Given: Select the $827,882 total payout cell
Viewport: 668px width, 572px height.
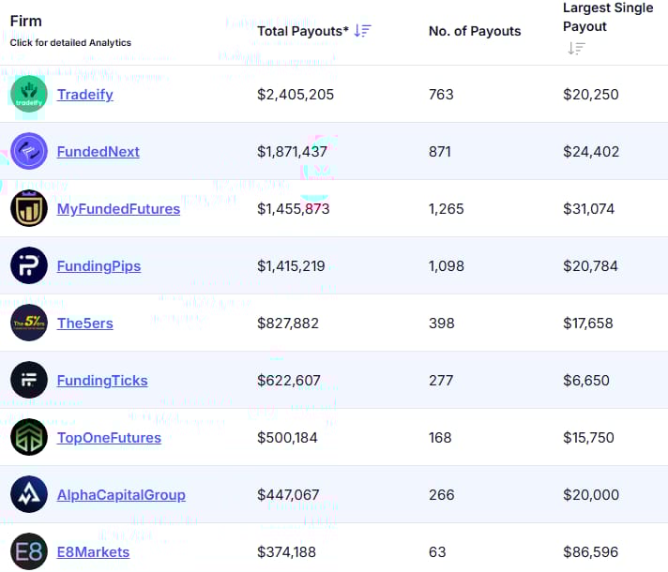Looking at the screenshot, I should pos(288,324).
